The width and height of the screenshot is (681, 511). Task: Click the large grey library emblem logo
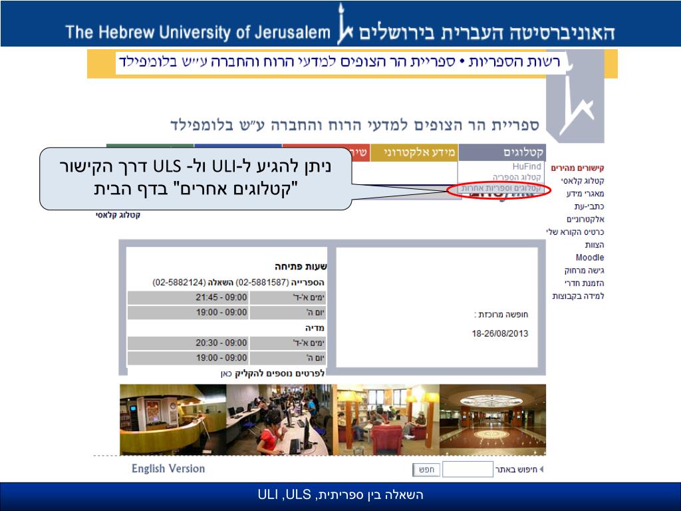click(575, 96)
